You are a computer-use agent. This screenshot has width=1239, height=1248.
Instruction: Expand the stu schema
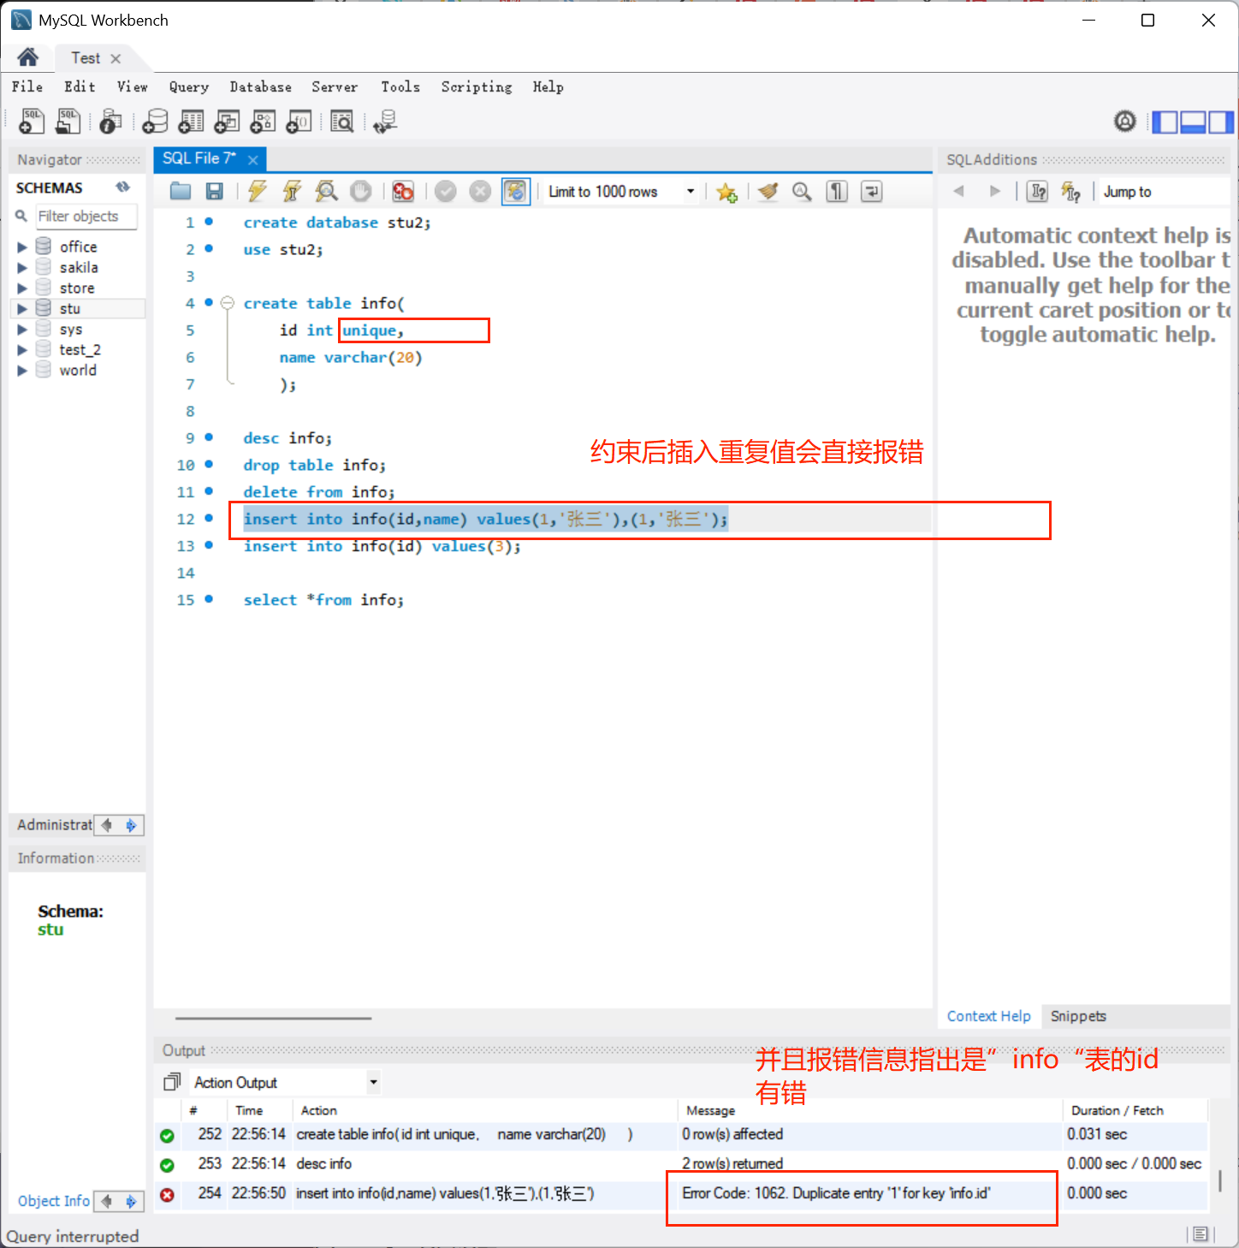[22, 308]
